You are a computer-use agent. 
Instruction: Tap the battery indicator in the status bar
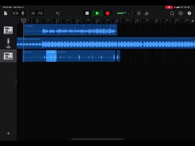click(x=190, y=7)
